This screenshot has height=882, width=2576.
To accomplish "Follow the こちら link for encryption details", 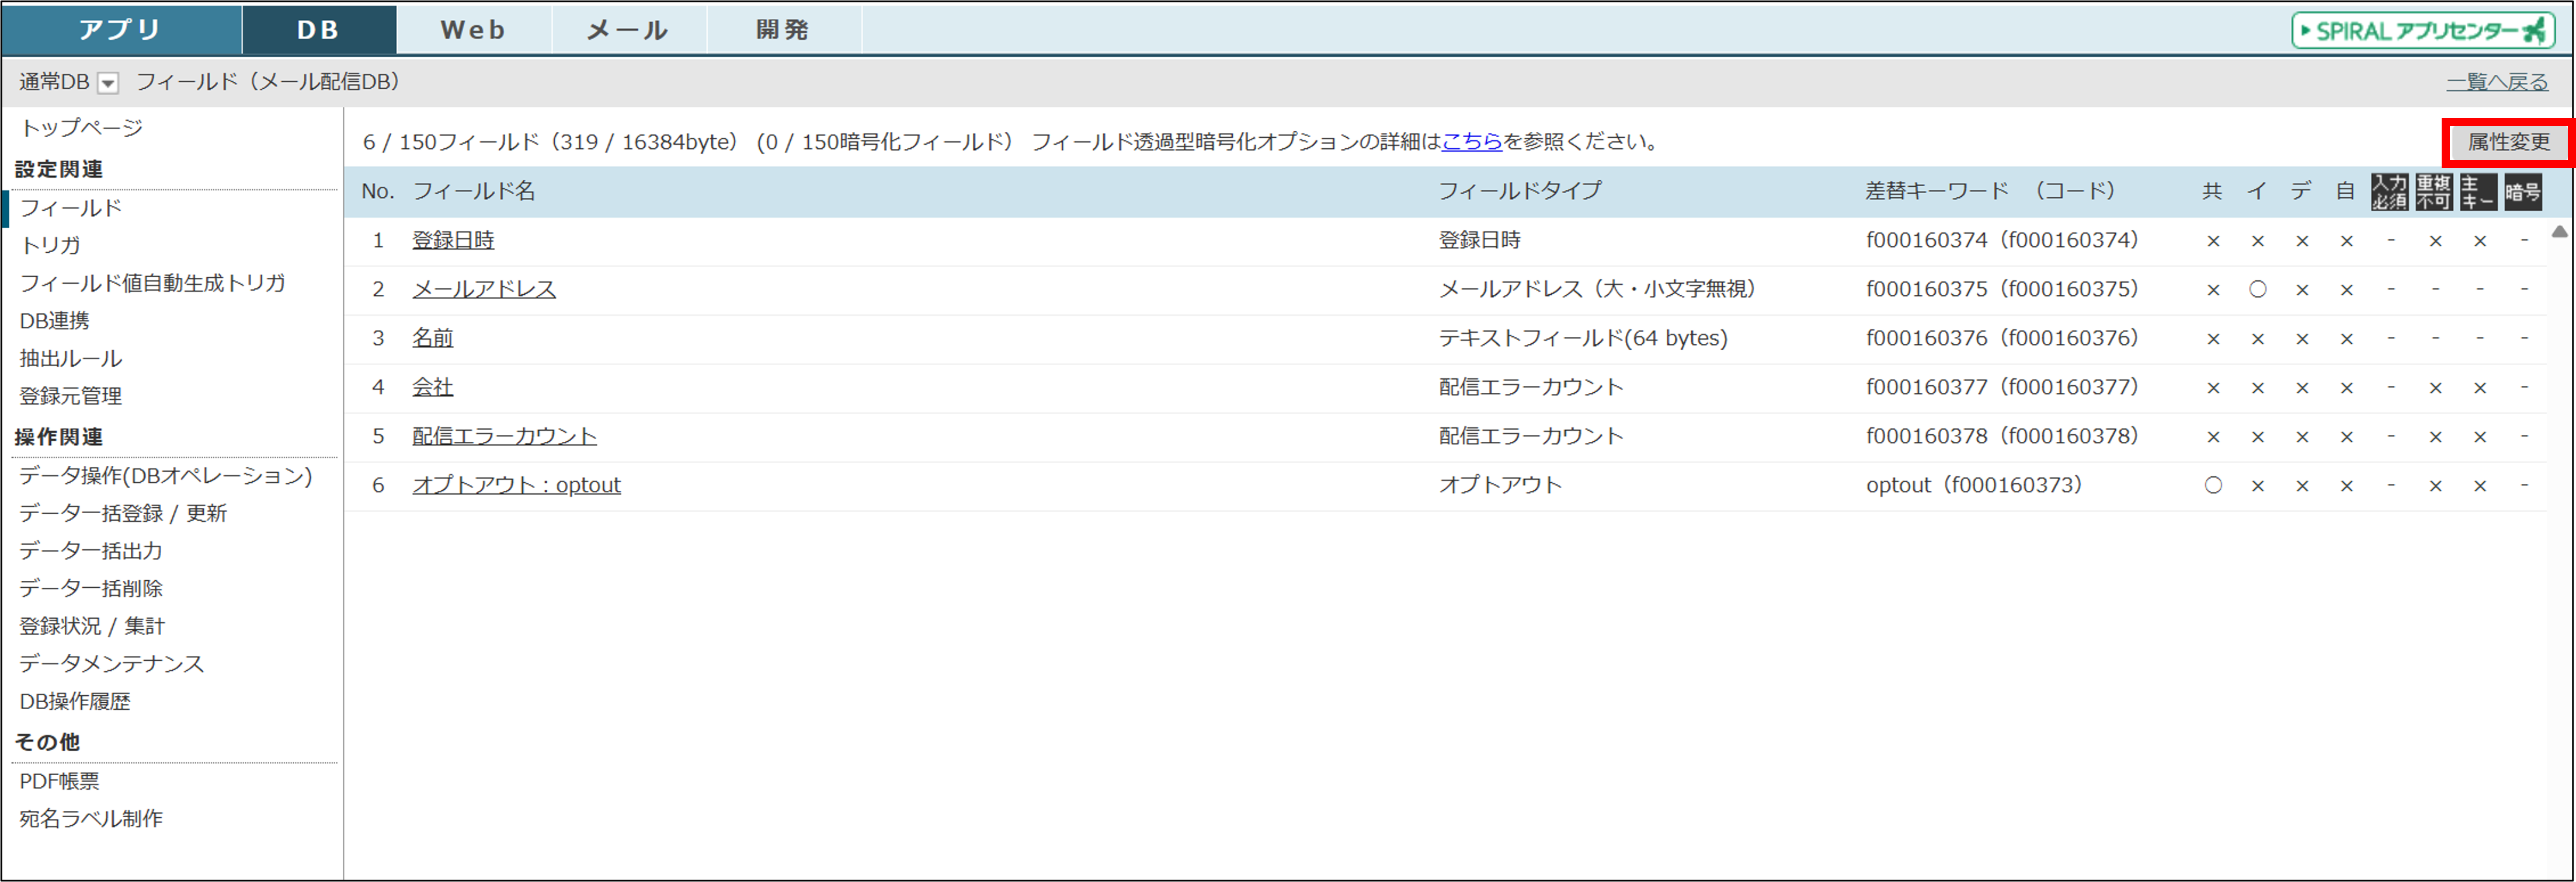I will pos(1471,142).
